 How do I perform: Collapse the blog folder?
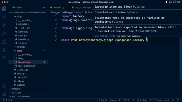[x=19, y=16]
